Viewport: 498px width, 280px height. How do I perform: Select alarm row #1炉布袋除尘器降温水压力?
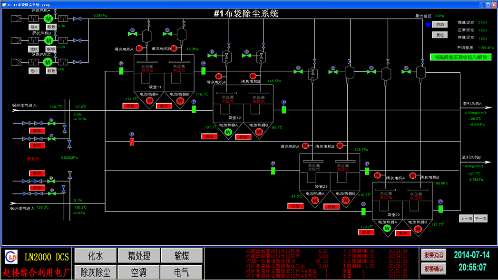coord(326,266)
